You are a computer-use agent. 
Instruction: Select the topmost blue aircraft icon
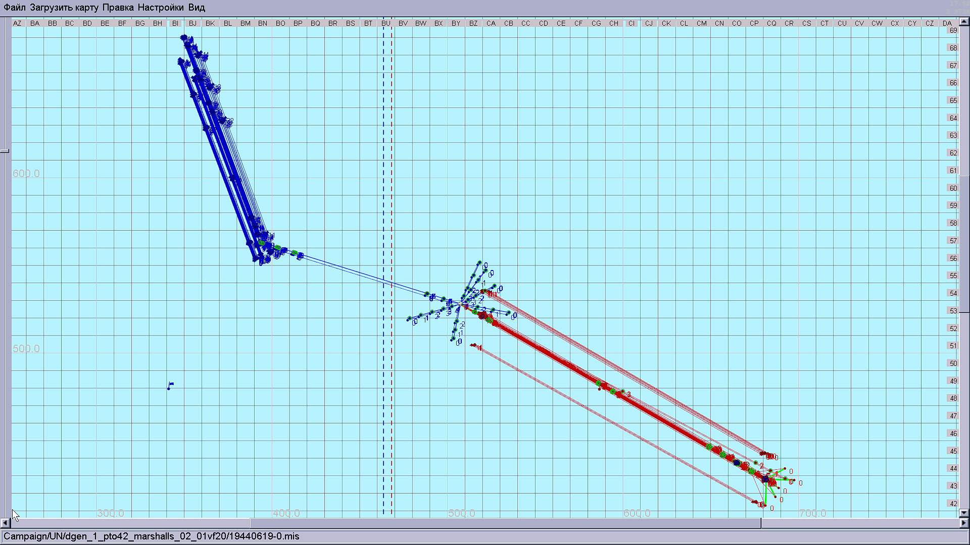click(184, 38)
